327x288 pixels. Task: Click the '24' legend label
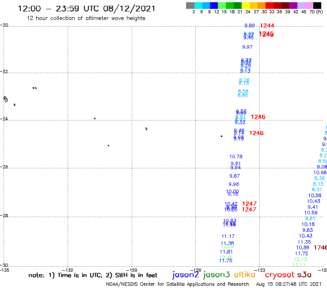(x=248, y=12)
